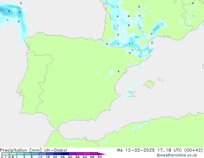Click the lightest legend swatch between 0.1 and 0.5

click(x=5, y=154)
